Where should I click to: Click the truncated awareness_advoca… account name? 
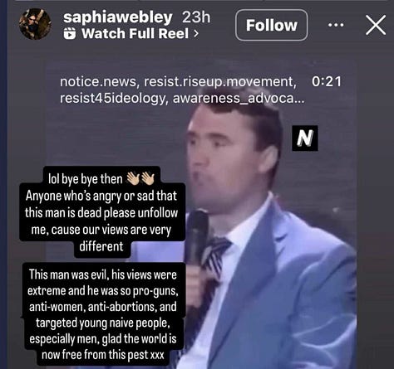pos(239,99)
